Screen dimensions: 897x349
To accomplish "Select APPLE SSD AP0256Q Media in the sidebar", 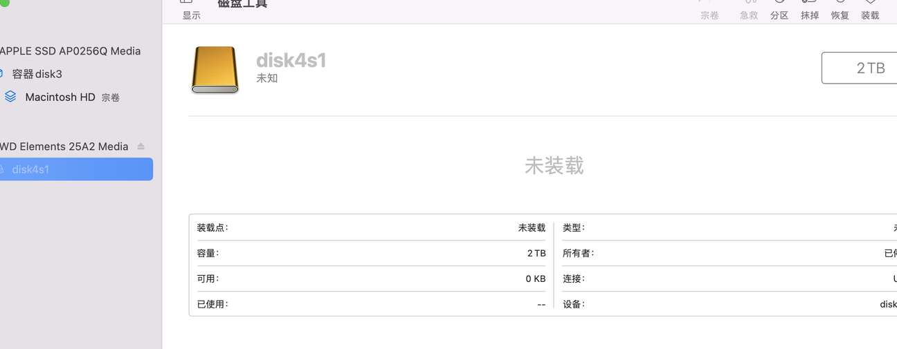I will 70,51.
